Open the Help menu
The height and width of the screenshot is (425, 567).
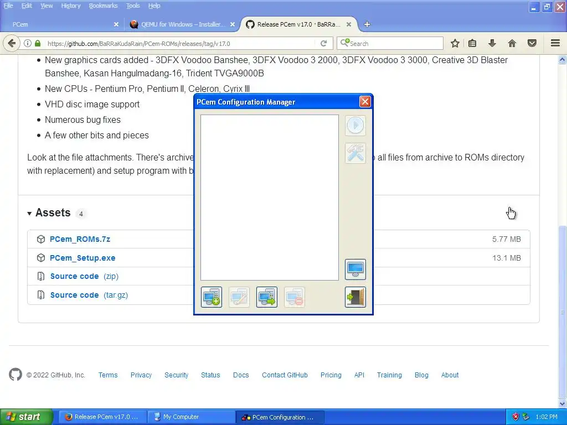(154, 6)
